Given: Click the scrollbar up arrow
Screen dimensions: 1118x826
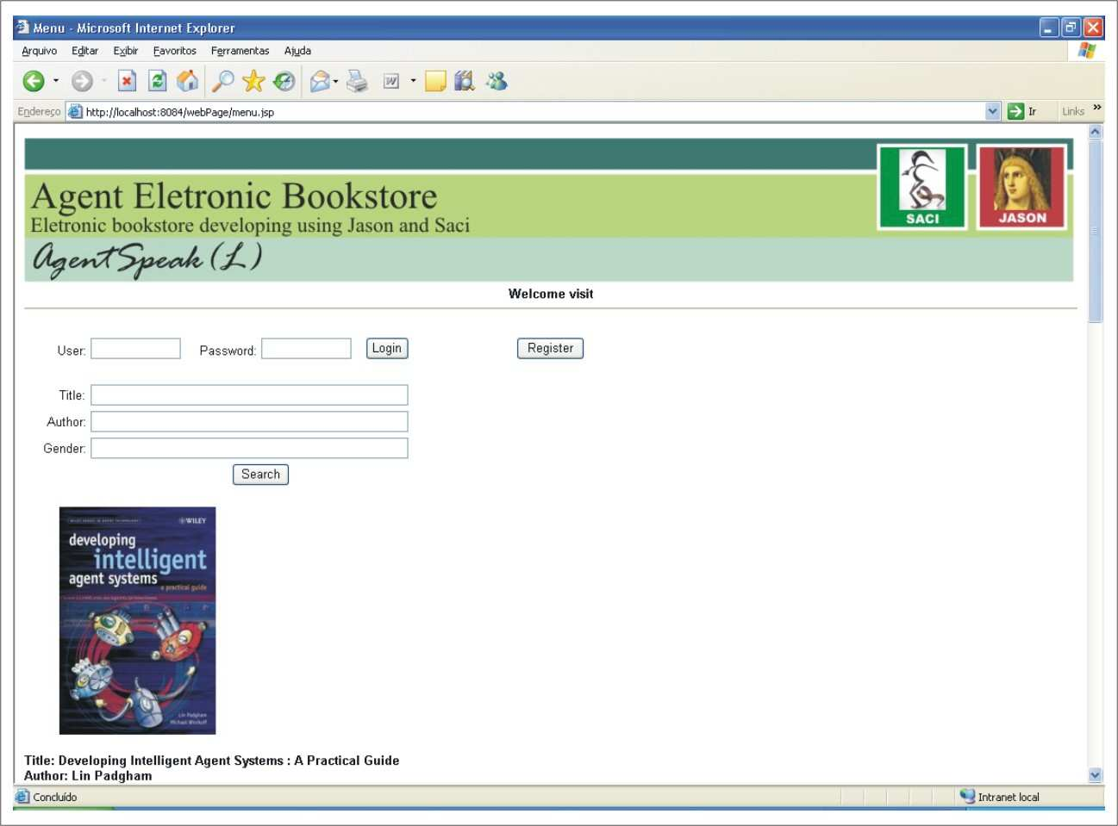Looking at the screenshot, I should pos(1096,132).
